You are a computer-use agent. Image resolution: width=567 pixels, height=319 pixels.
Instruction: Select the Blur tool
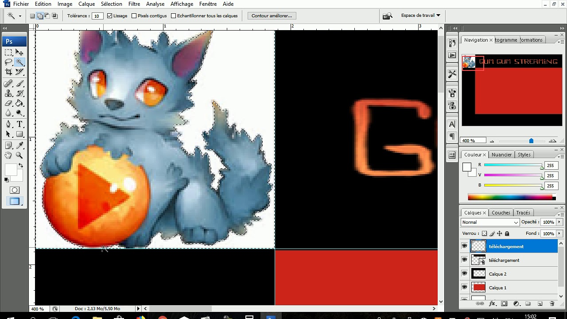8,113
